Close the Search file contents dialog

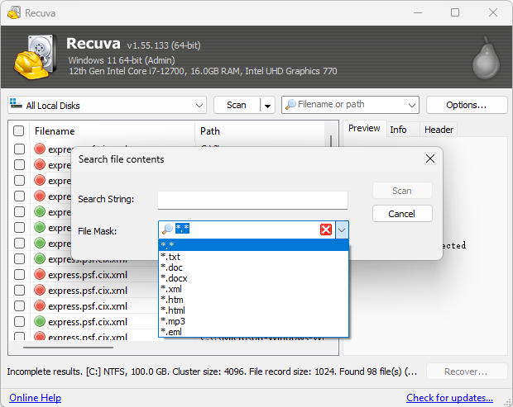[430, 159]
